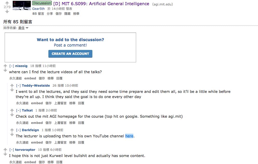The image size is (258, 164).
Task: Open Gear5th's user profile
Action: tap(38, 9)
